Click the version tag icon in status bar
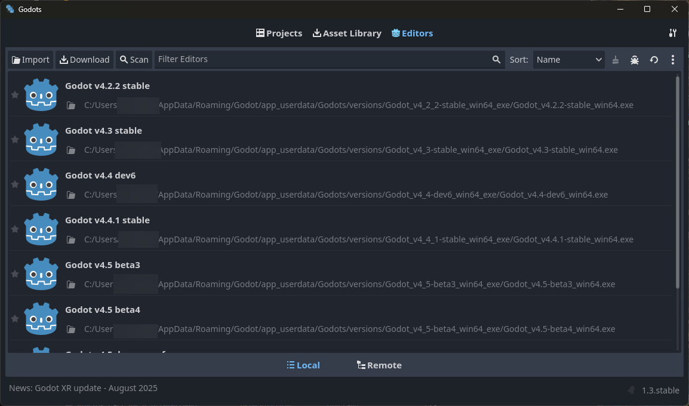Image resolution: width=689 pixels, height=406 pixels. pos(631,390)
